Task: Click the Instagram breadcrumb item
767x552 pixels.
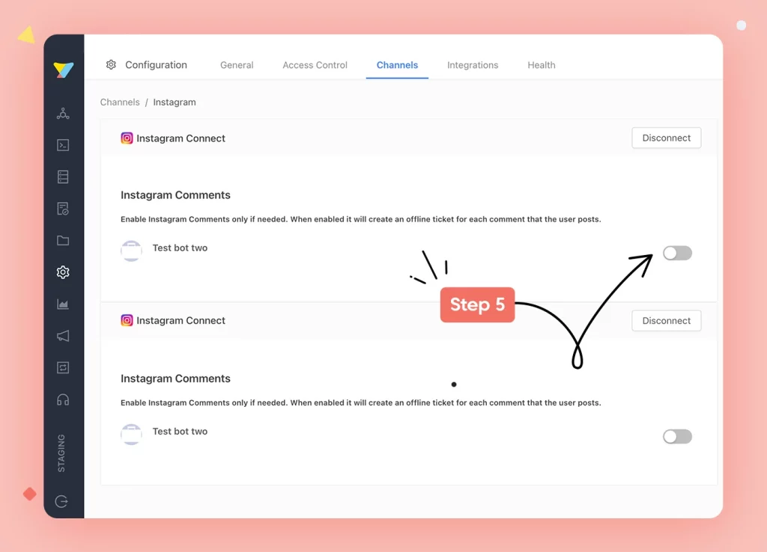Action: click(x=174, y=102)
